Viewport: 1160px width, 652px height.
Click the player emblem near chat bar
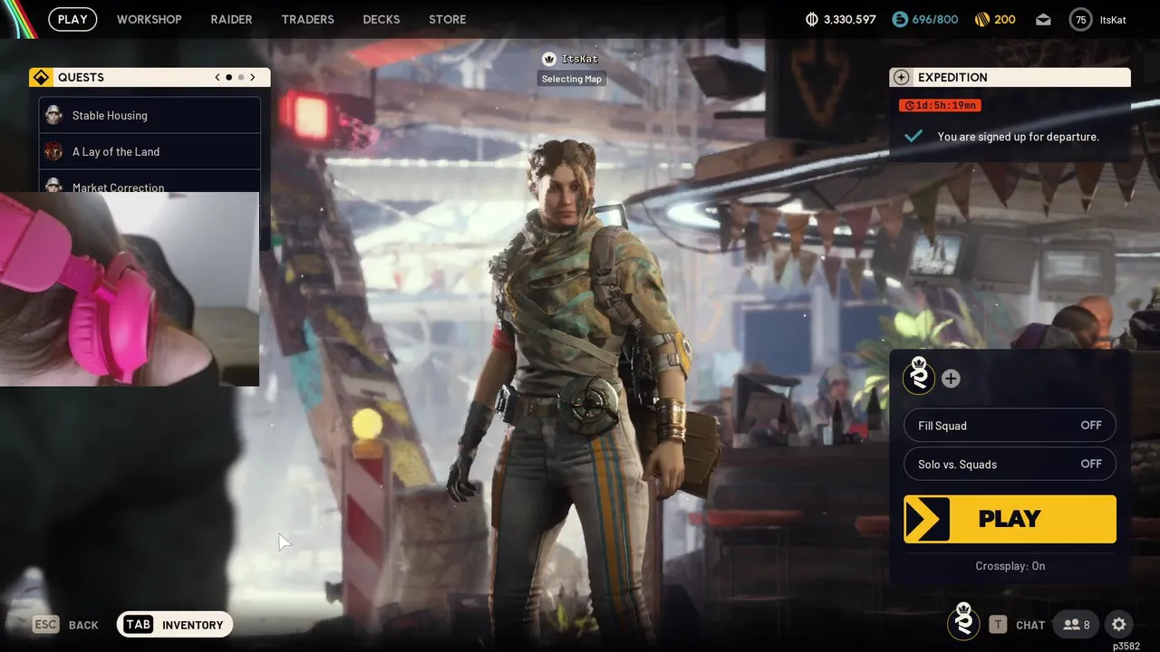pyautogui.click(x=963, y=621)
